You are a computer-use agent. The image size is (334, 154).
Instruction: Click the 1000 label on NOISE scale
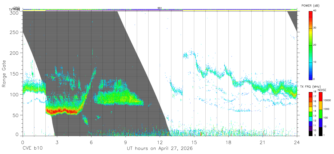(326, 109)
